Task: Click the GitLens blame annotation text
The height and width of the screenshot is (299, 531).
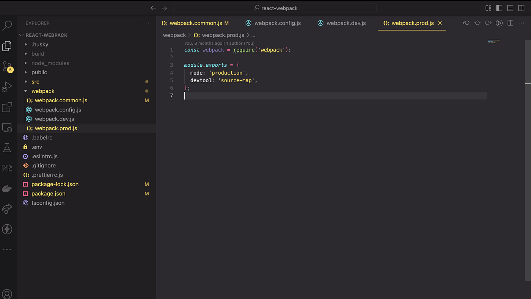Action: (219, 43)
